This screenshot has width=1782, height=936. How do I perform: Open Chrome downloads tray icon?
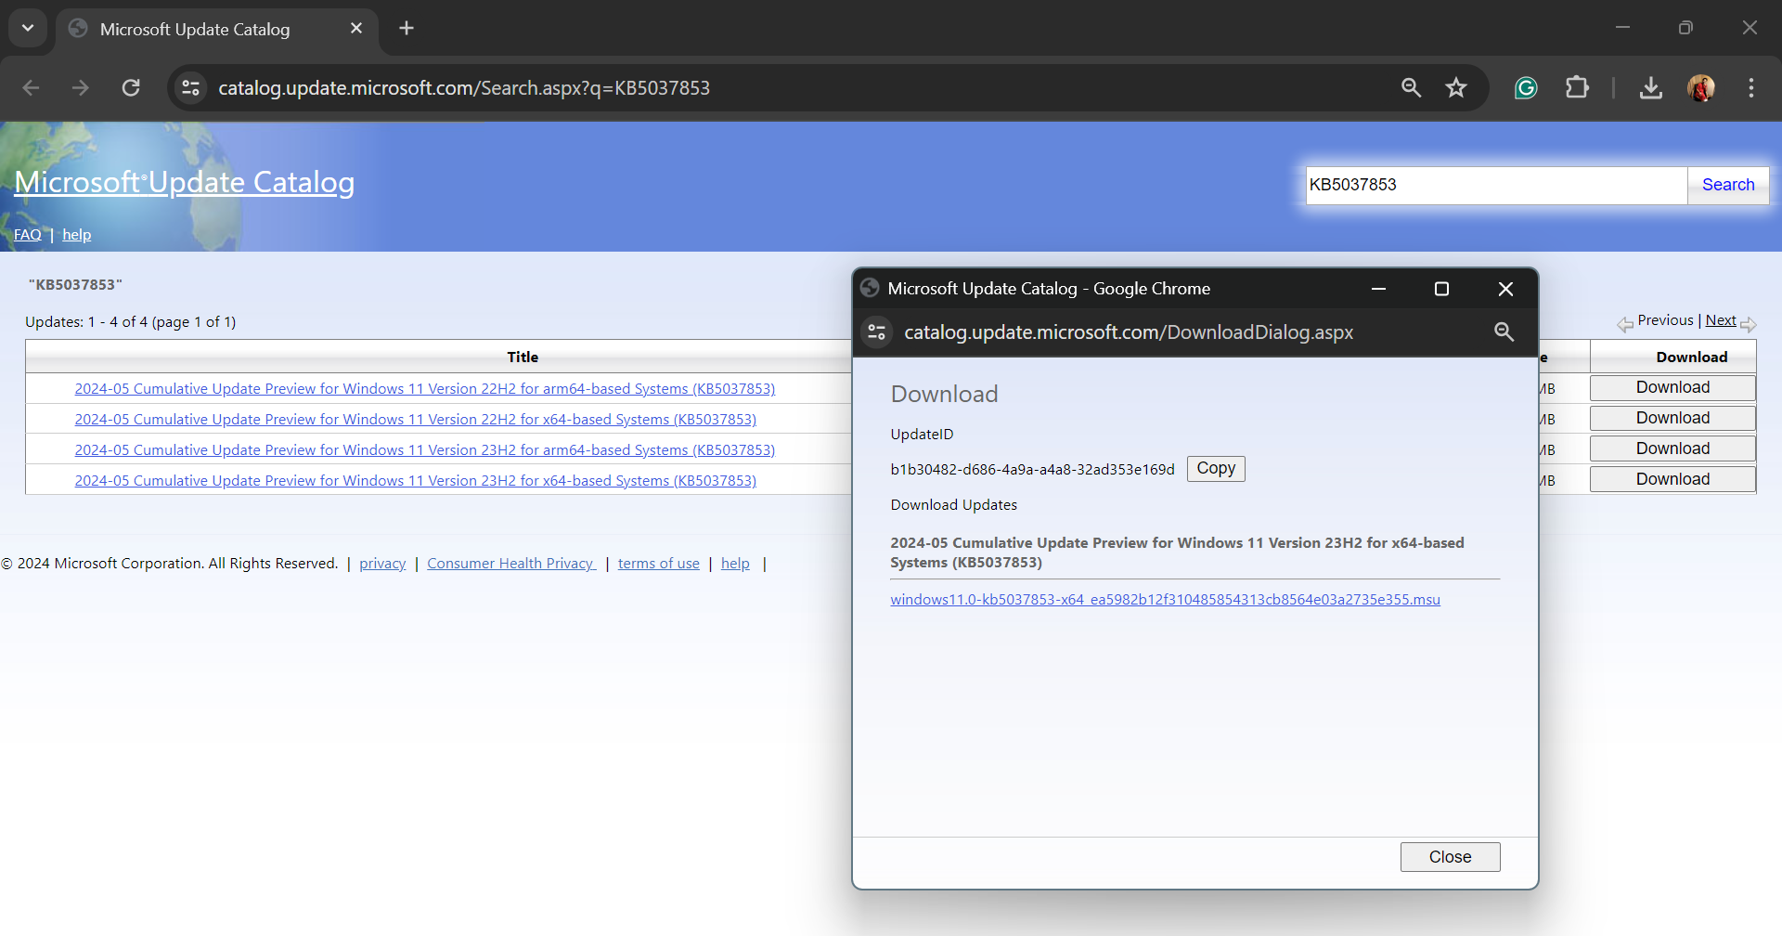point(1650,87)
